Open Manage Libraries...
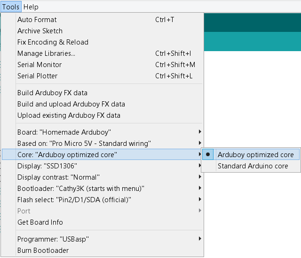The width and height of the screenshot is (301, 258). tap(46, 53)
